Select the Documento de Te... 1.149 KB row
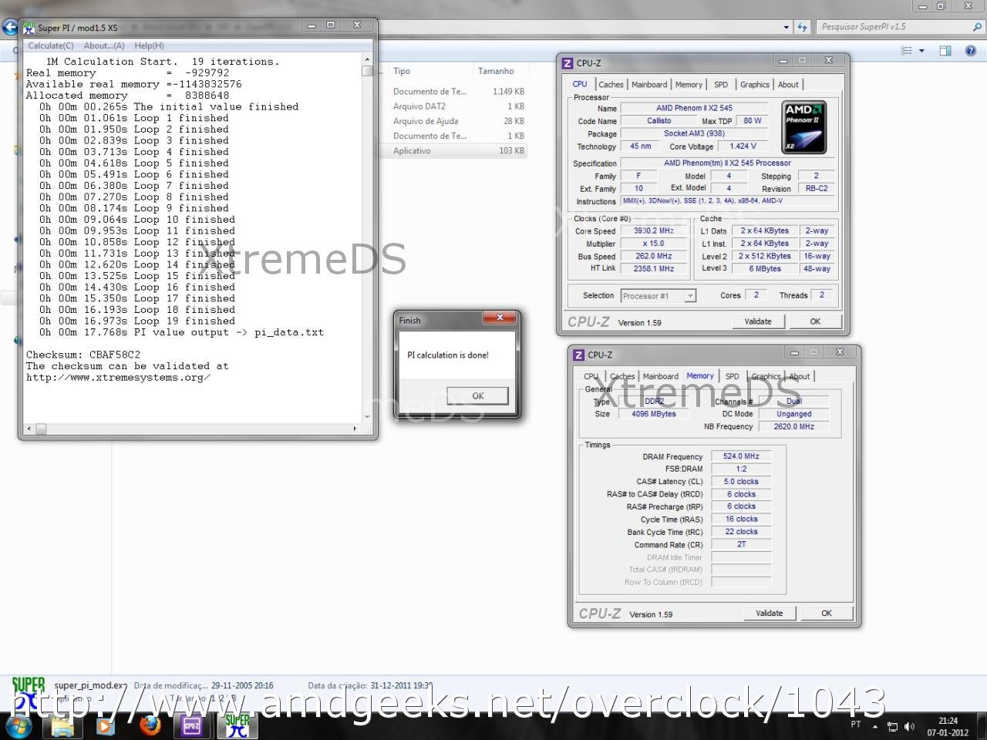Screen dimensions: 987x740 click(459, 92)
